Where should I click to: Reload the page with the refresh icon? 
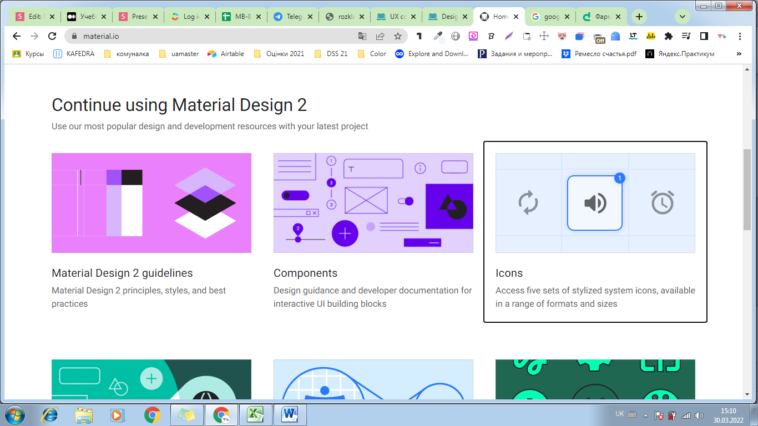pyautogui.click(x=52, y=36)
